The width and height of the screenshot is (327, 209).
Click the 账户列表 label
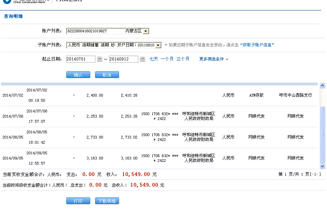[x=52, y=31]
